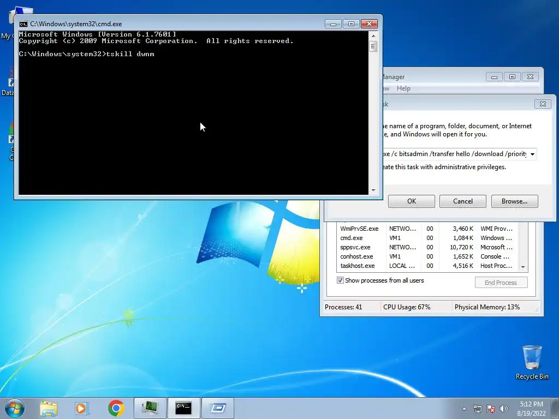Viewport: 559px width, 419px height.
Task: Toggle Show processes from all users
Action: [x=341, y=280]
